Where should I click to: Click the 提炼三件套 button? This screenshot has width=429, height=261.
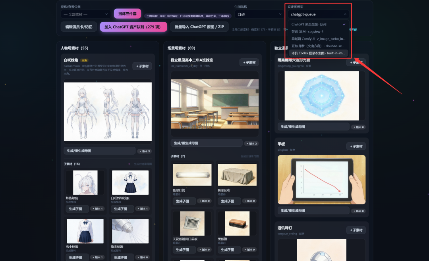pos(127,13)
